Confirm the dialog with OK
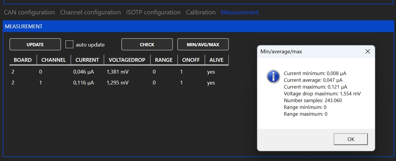Image resolution: width=396 pixels, height=161 pixels. point(350,139)
